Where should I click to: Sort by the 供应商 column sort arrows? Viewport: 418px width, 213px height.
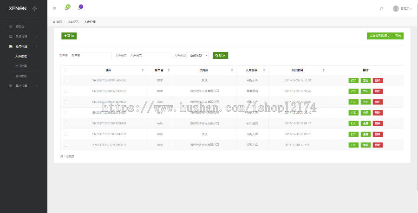tap(232, 70)
